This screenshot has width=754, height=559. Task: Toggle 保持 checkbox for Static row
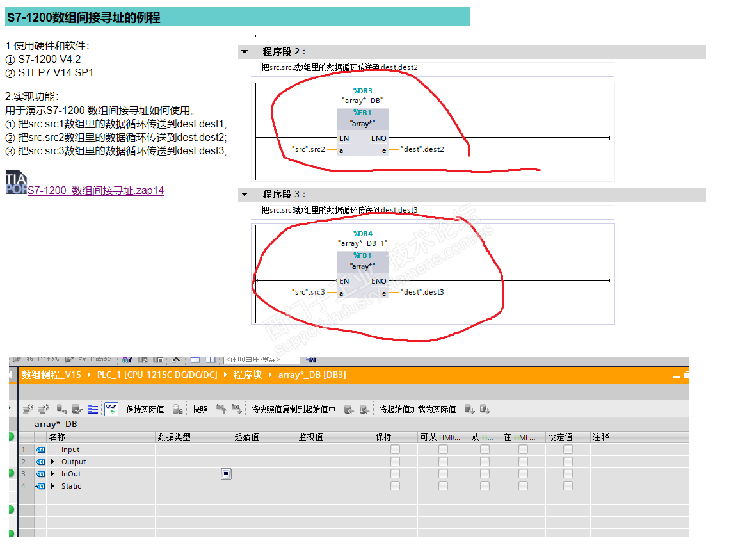pos(396,486)
